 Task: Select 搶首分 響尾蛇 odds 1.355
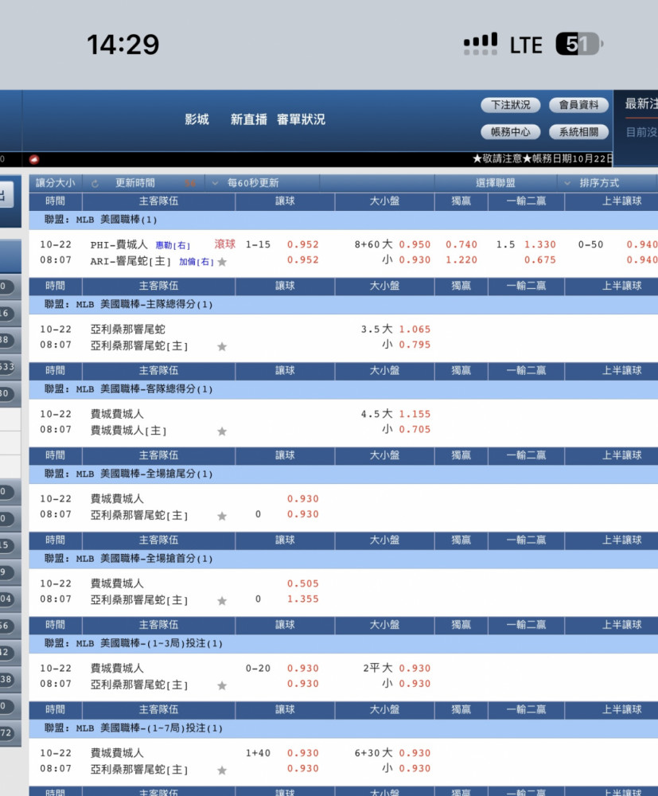point(303,599)
